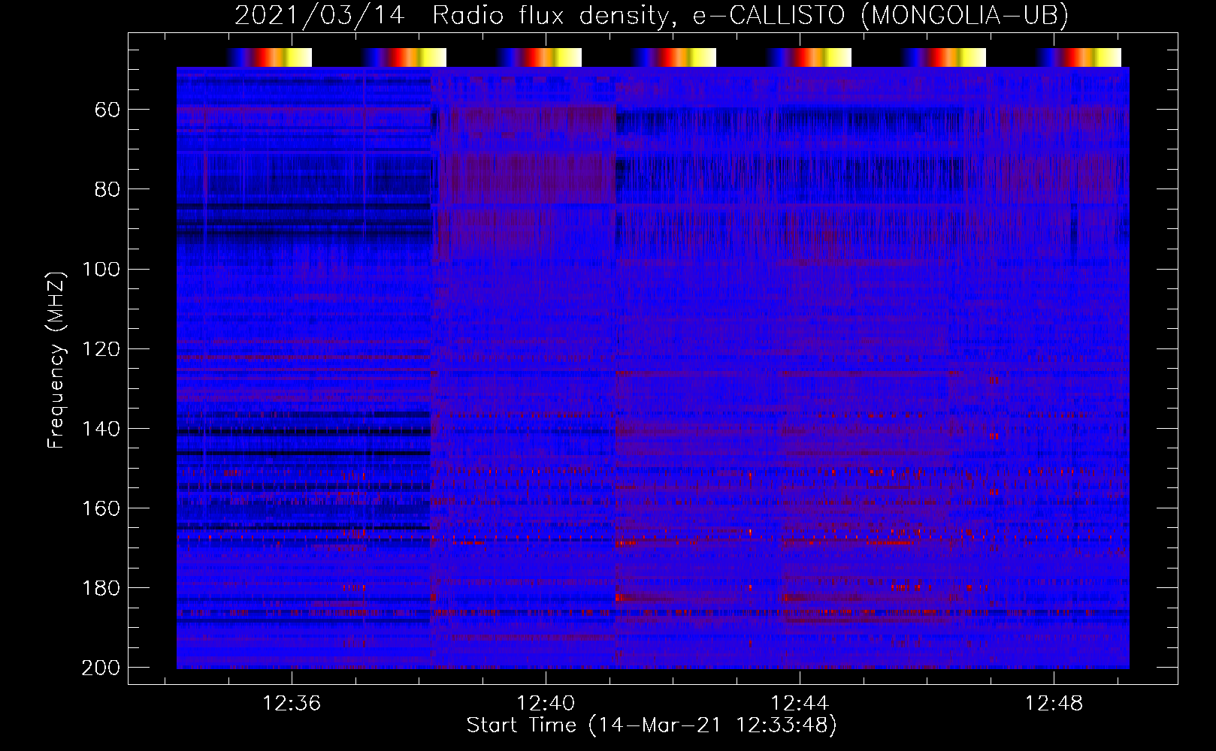Click the 140 MHz frequency tick label
Viewport: 1216px width, 751px height.
point(101,429)
